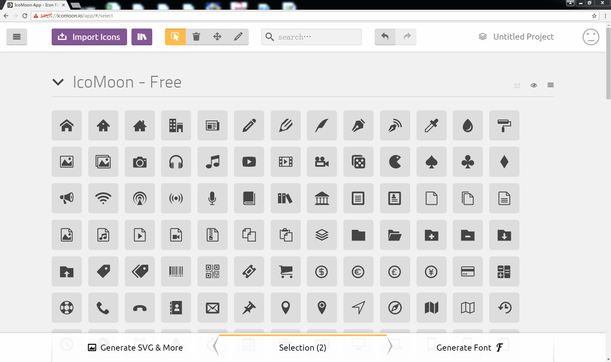The image size is (611, 362).
Task: Select the quill feather icon
Action: pos(322,125)
